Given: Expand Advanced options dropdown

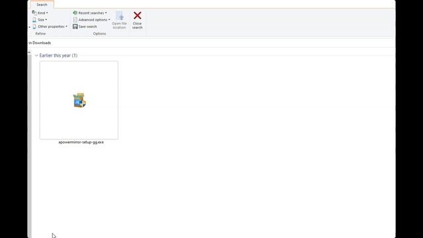Looking at the screenshot, I should pyautogui.click(x=91, y=20).
